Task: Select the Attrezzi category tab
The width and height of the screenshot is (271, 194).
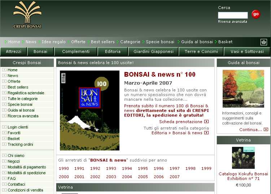Action: coord(13,51)
